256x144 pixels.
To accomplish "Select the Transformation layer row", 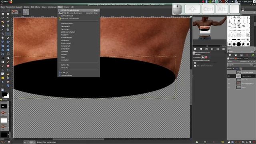I will coord(242,76).
